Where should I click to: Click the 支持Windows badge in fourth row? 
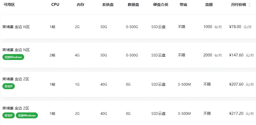(27, 115)
